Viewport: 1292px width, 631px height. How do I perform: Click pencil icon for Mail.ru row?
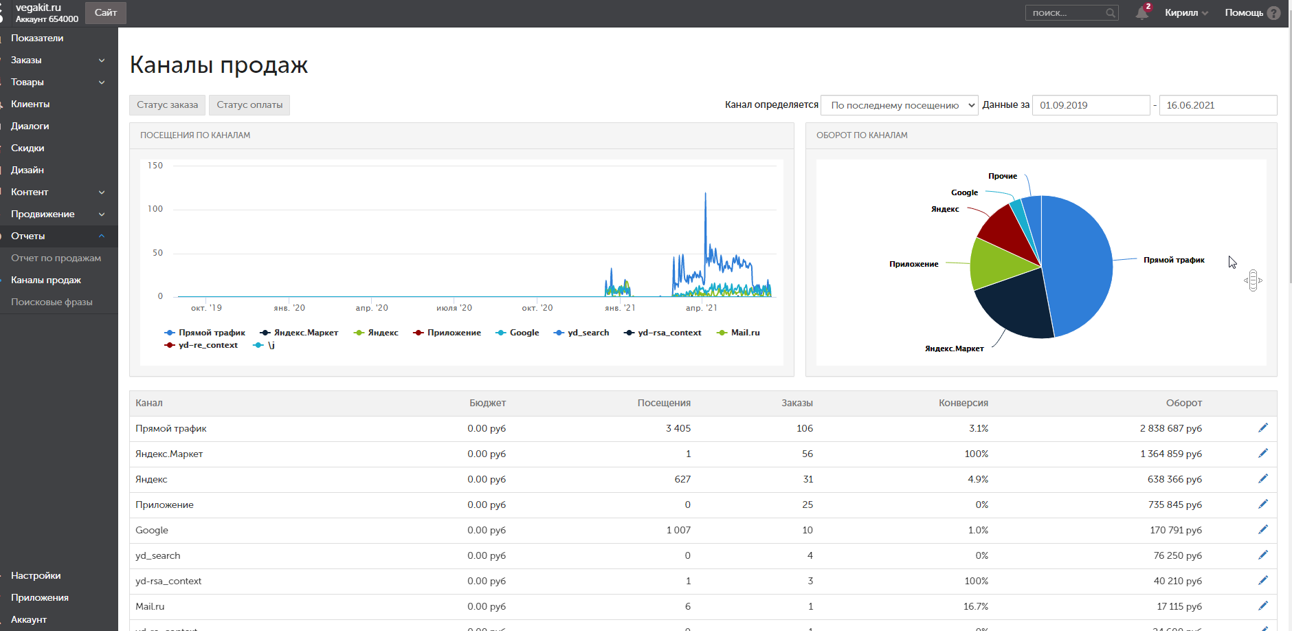(1262, 606)
